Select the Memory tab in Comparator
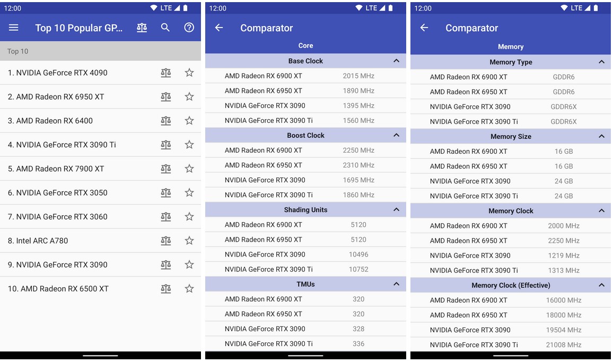Image resolution: width=613 pixels, height=363 pixels. pyautogui.click(x=511, y=47)
